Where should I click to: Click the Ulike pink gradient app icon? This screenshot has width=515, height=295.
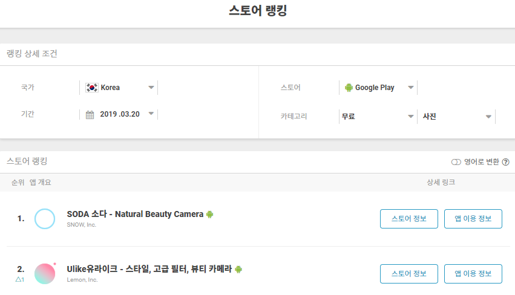click(x=45, y=274)
